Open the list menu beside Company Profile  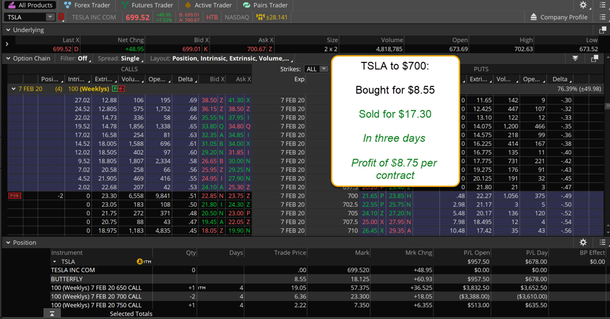602,17
